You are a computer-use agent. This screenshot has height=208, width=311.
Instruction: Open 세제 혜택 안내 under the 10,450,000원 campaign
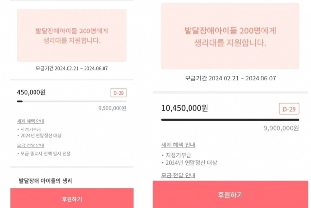pyautogui.click(x=178, y=144)
